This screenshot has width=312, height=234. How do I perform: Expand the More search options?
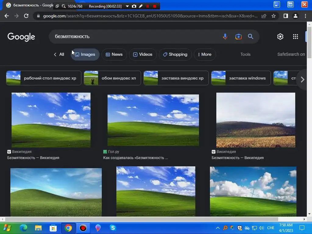click(205, 54)
